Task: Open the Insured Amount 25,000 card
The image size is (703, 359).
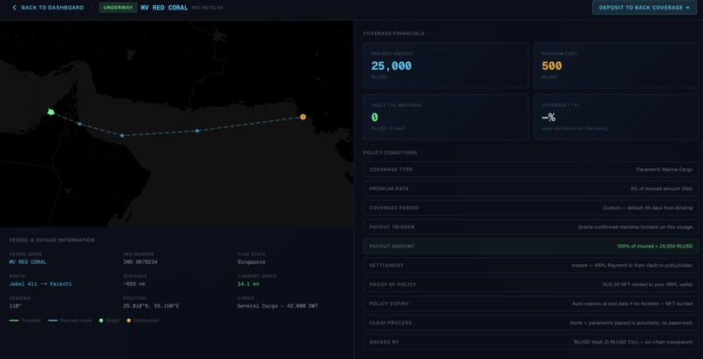Action: tap(446, 65)
